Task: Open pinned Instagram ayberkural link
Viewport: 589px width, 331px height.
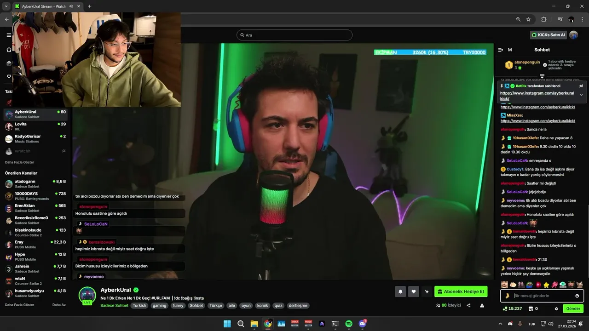Action: point(537,96)
